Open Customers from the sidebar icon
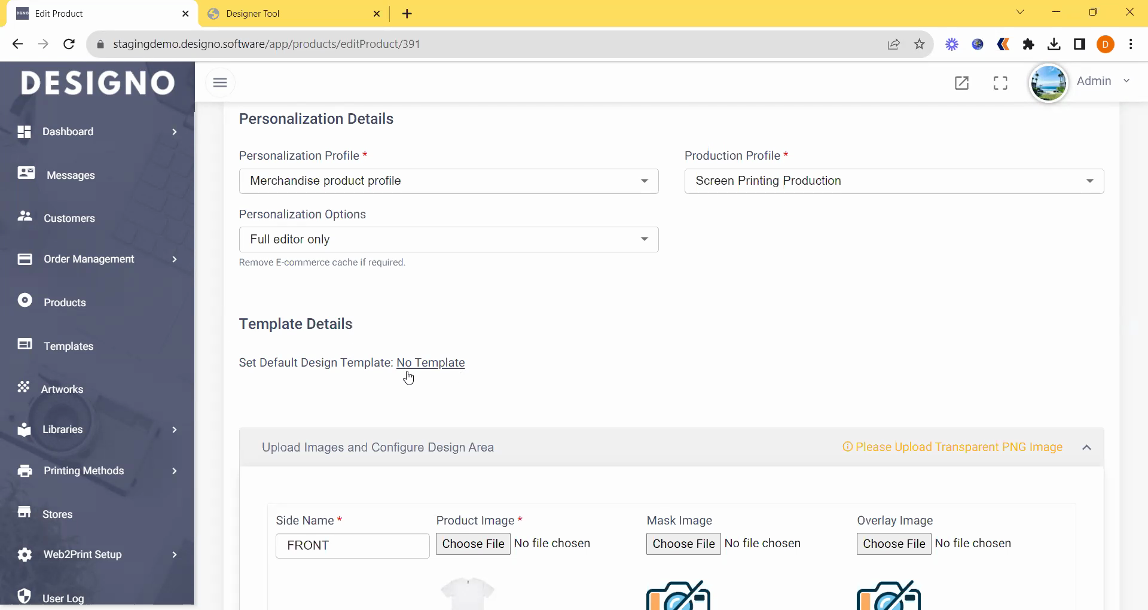The width and height of the screenshot is (1148, 610). [x=25, y=216]
